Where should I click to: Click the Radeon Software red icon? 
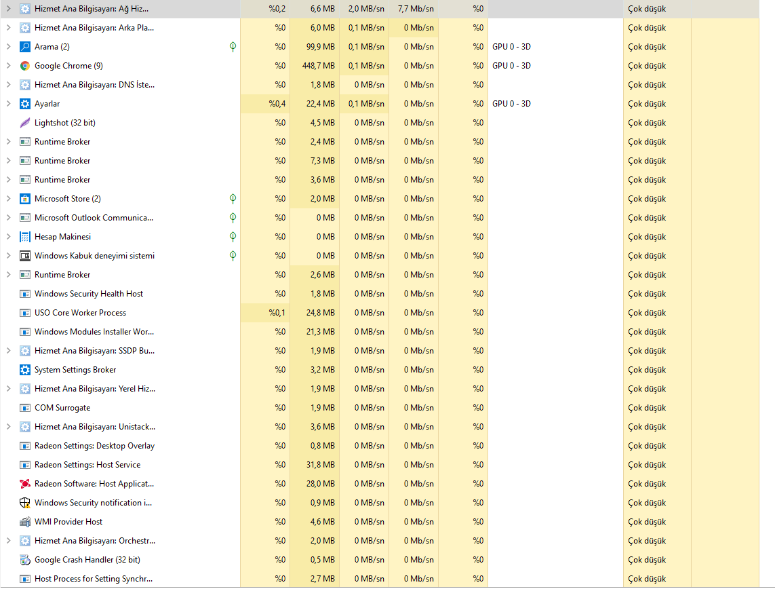(x=24, y=484)
